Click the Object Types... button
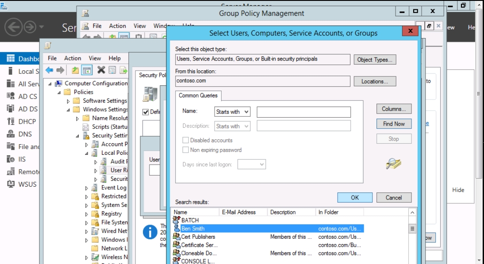 click(375, 60)
